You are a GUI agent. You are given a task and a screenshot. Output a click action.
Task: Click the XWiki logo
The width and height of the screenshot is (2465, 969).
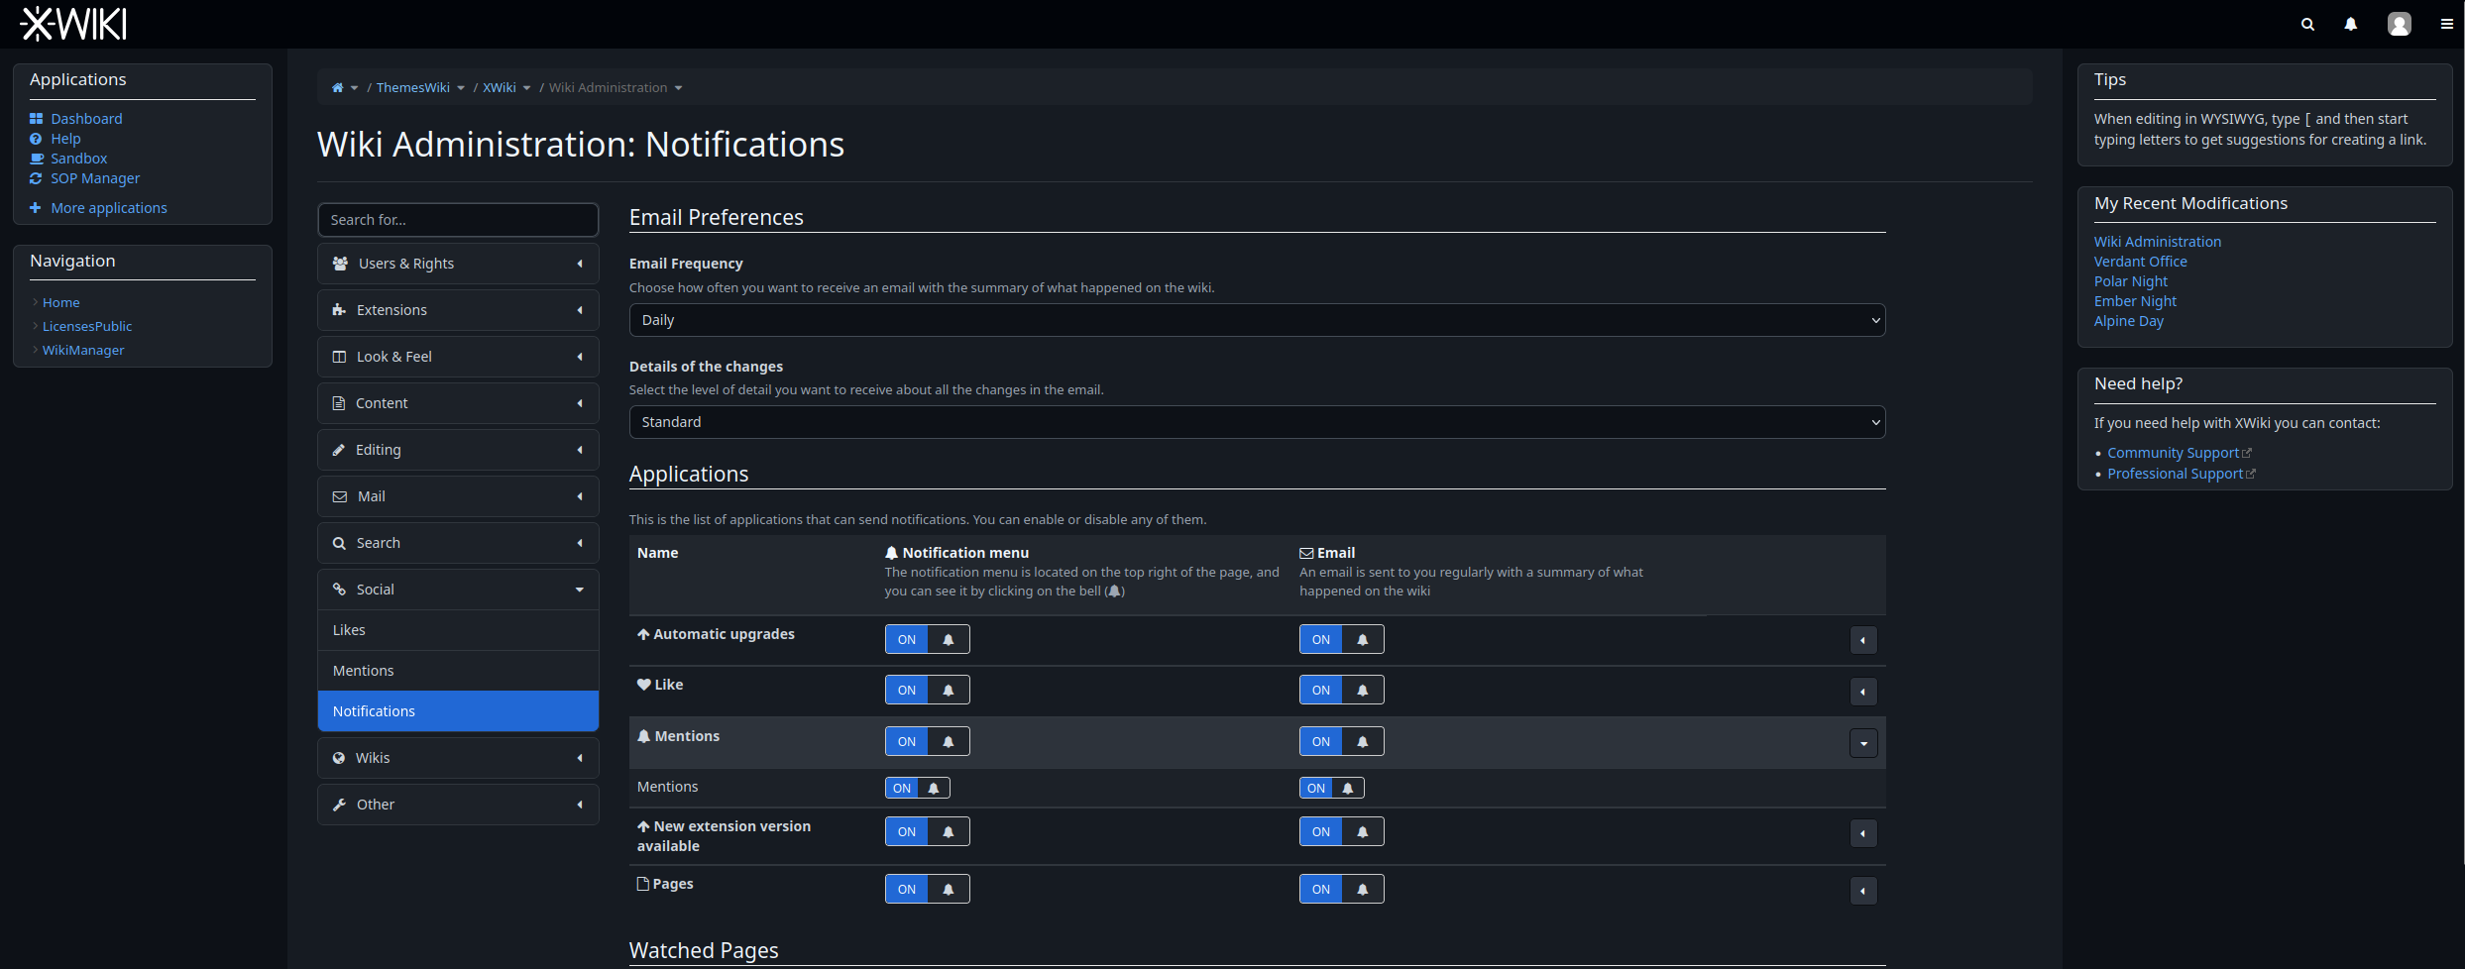click(74, 24)
